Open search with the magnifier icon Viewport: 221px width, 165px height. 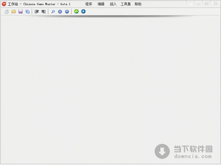53,11
